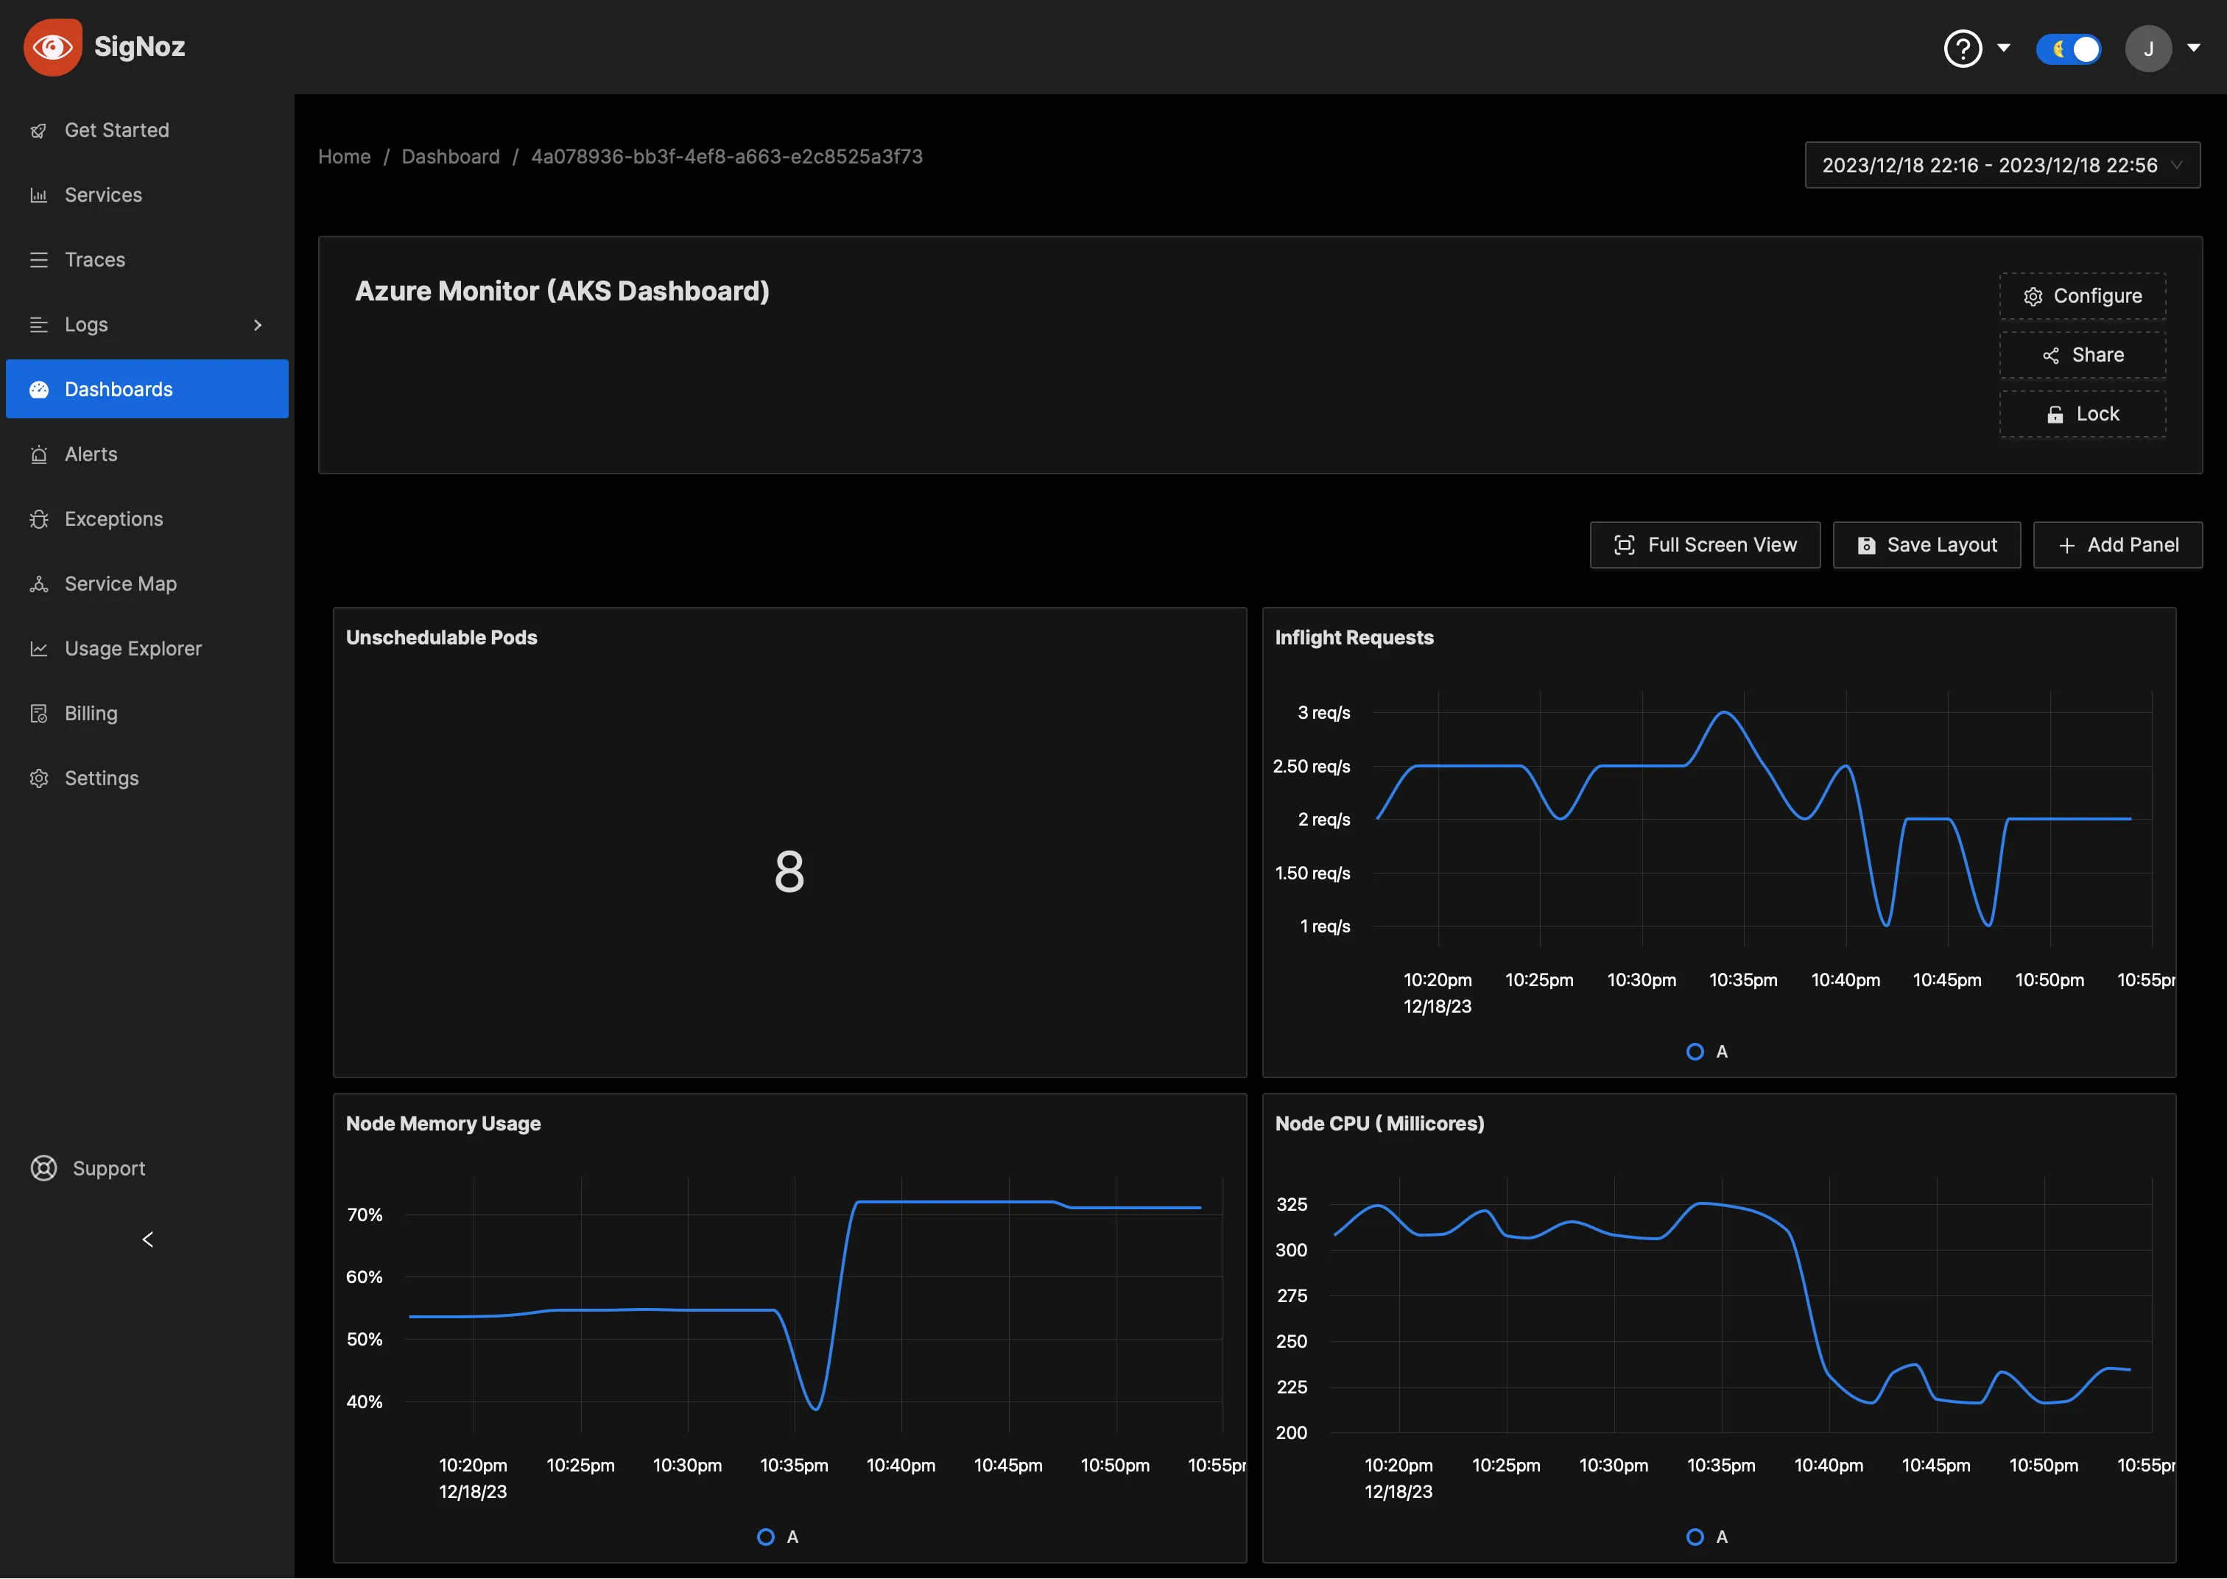Screen dimensions: 2227x1579
Task: Click the Full Screen View button
Action: 1705,546
